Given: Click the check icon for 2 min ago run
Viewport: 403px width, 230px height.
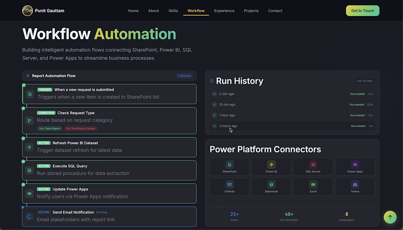Looking at the screenshot, I should point(214,94).
